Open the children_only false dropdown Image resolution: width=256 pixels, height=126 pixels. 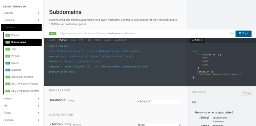[158, 125]
